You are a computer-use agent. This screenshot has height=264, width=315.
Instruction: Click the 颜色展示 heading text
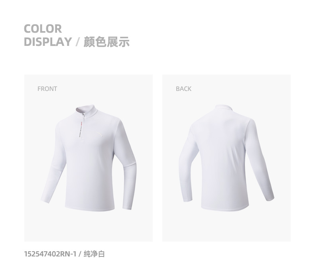coord(106,42)
